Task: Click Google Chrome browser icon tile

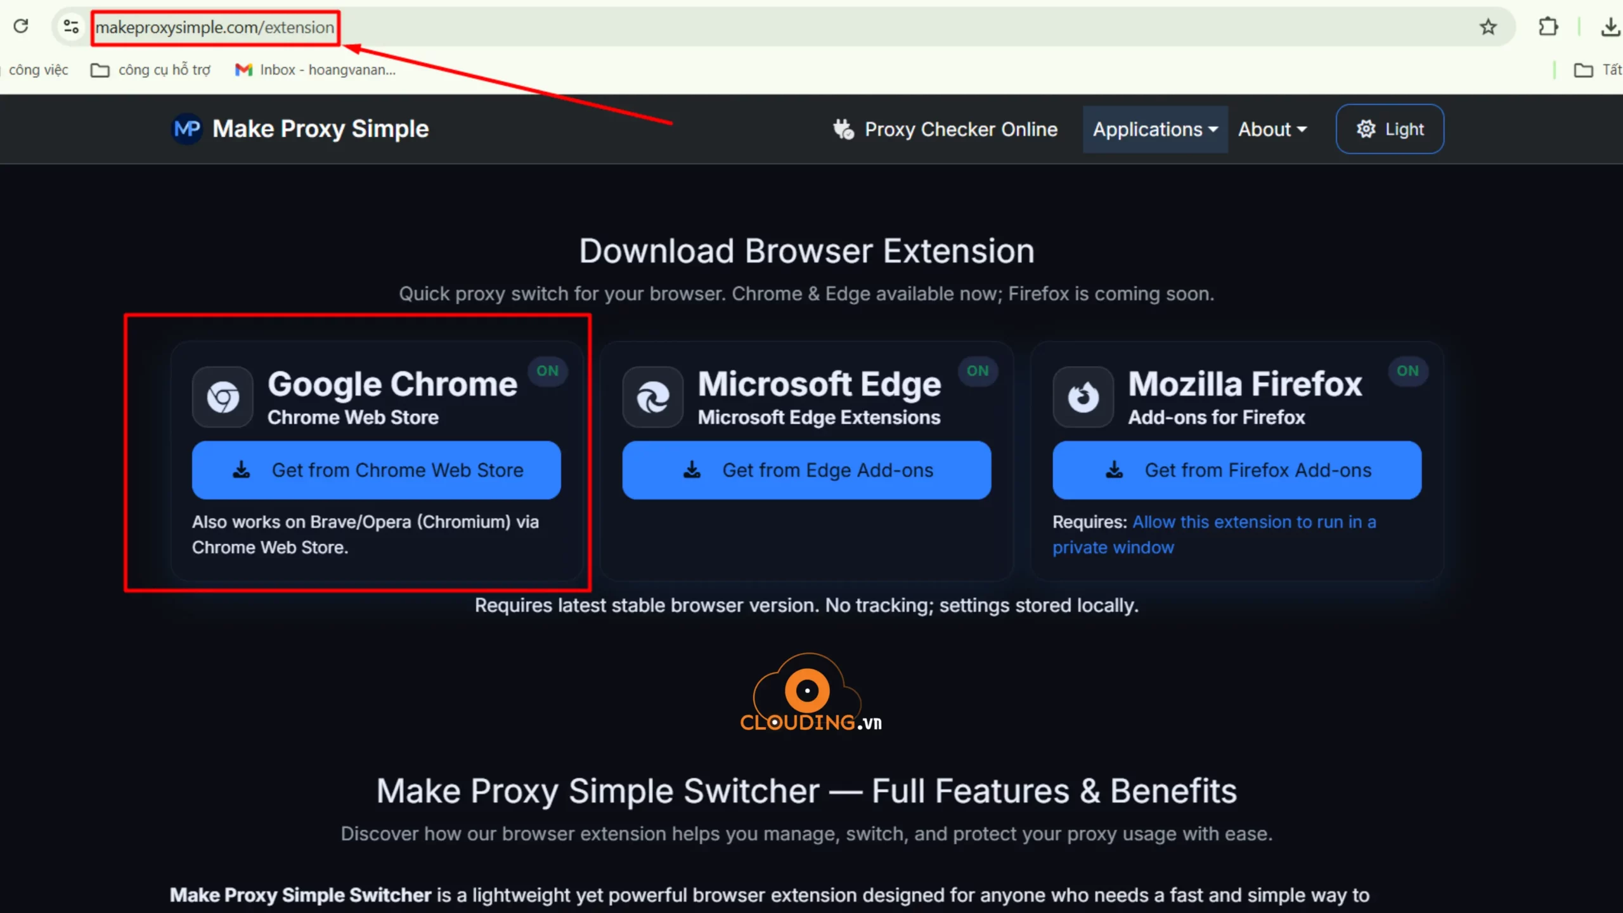Action: tap(223, 398)
